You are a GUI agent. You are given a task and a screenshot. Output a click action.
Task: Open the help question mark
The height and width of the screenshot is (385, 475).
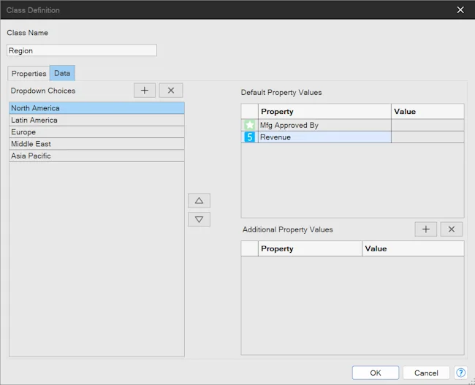click(461, 373)
